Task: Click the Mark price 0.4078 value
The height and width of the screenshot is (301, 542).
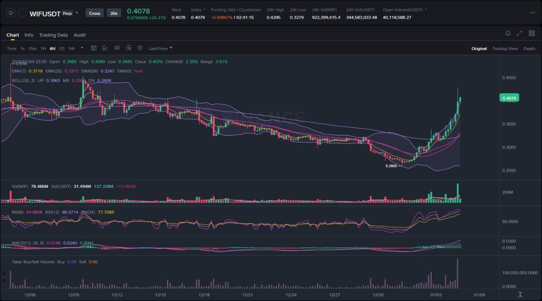Action: pos(178,17)
